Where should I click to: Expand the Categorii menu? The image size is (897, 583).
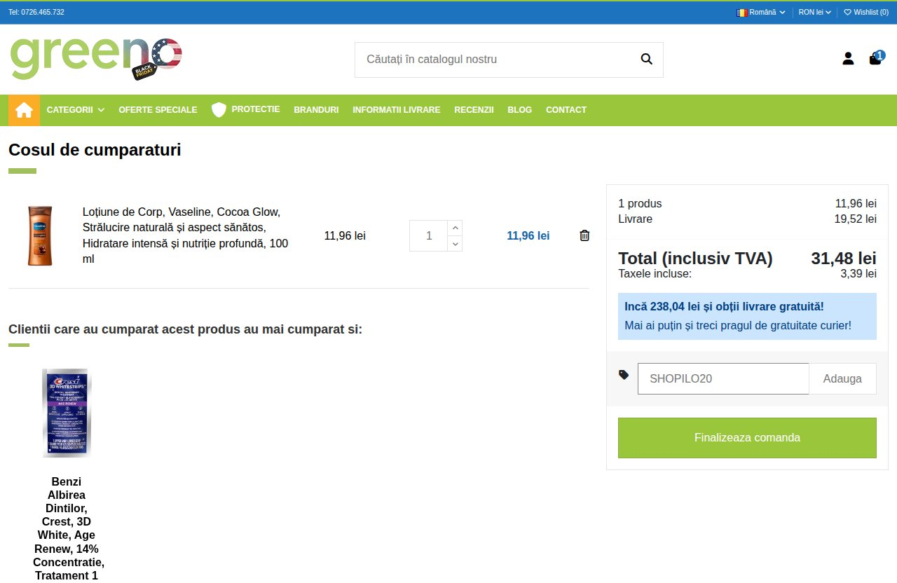point(76,110)
